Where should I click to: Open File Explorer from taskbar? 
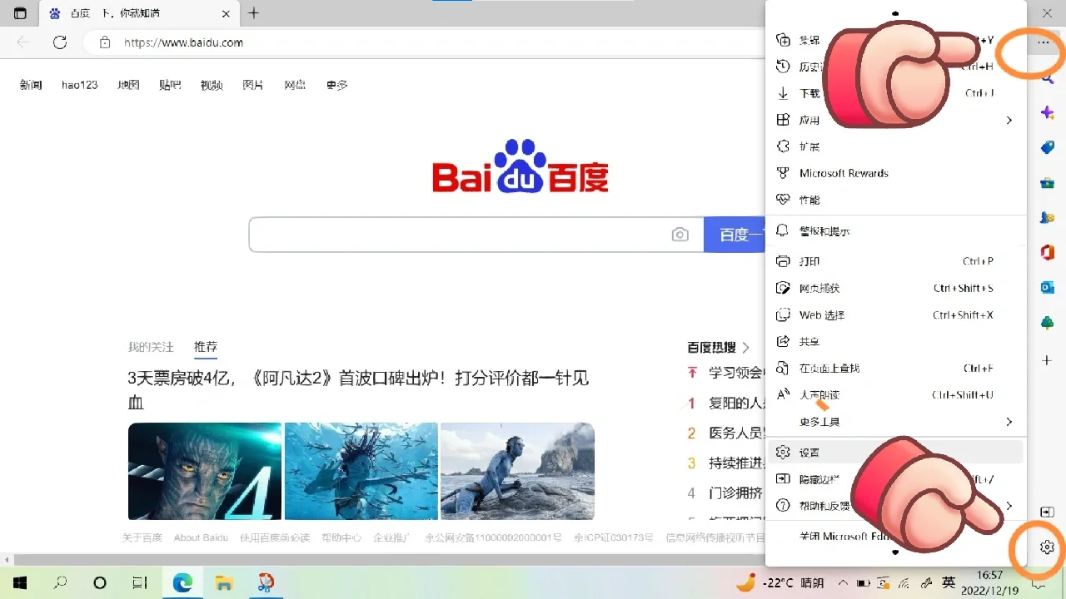click(x=223, y=582)
